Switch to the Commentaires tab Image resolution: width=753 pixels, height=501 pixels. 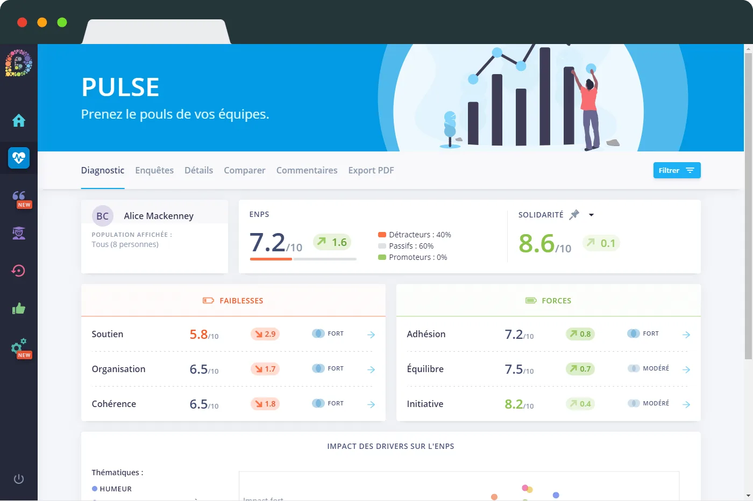coord(307,170)
